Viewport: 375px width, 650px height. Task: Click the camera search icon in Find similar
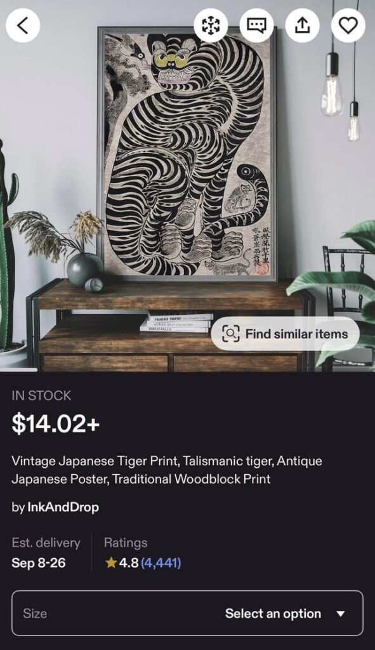click(x=231, y=334)
